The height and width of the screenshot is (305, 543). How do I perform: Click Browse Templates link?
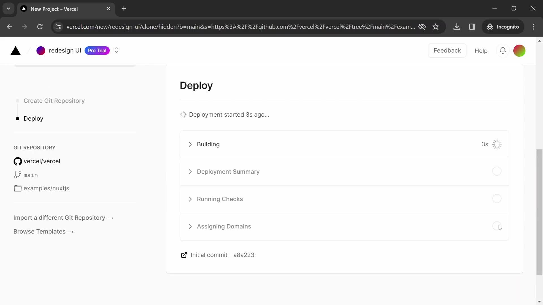point(44,231)
